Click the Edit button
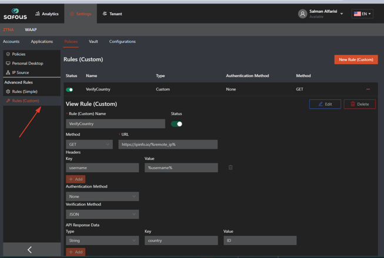 (x=325, y=104)
